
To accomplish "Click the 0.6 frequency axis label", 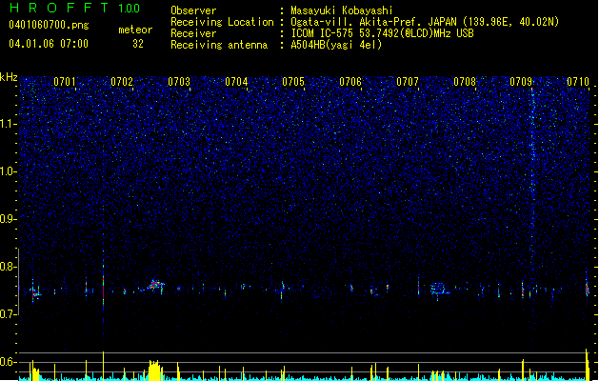I will pyautogui.click(x=9, y=362).
